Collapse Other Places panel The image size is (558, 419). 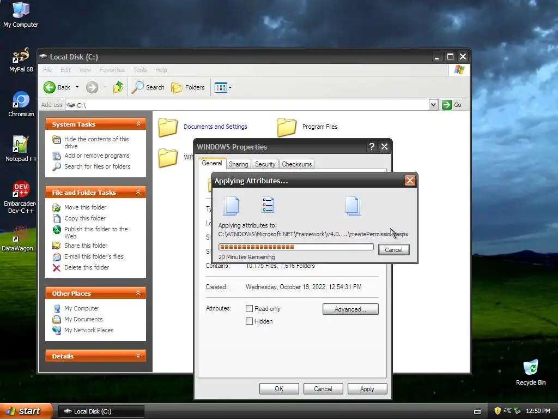[x=138, y=293]
